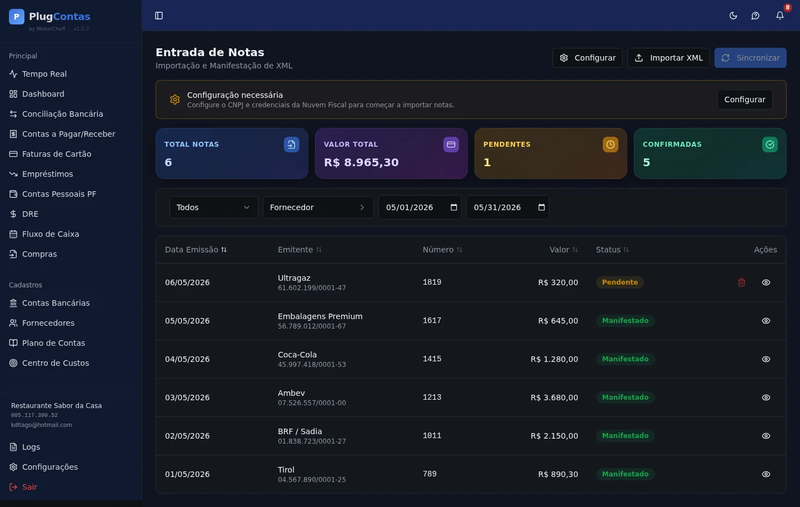Click CNPJ 01.838.723/0001-27
The width and height of the screenshot is (800, 507).
tap(312, 441)
